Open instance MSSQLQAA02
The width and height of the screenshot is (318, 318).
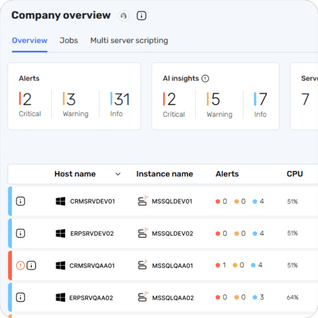(x=173, y=298)
